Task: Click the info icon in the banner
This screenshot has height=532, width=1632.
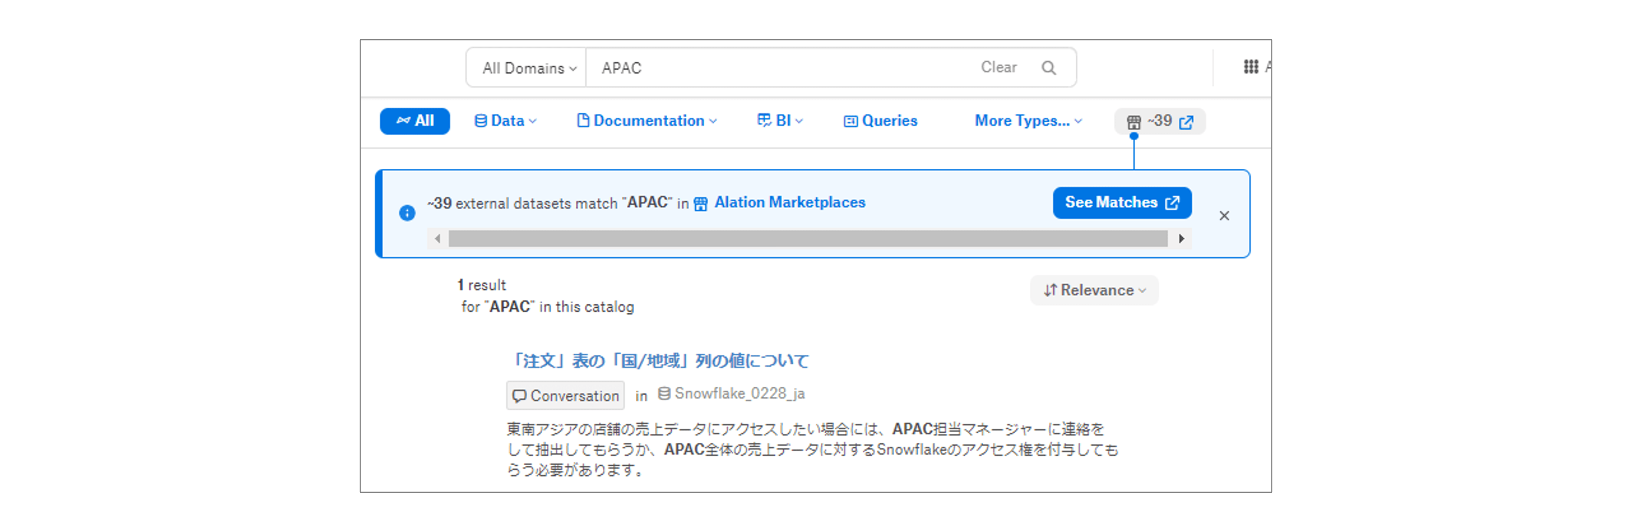Action: point(407,213)
